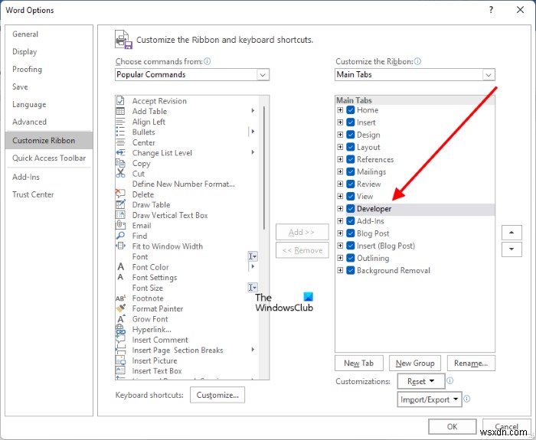Image resolution: width=536 pixels, height=440 pixels.
Task: Click the Insert Text Box icon
Action: click(x=120, y=370)
